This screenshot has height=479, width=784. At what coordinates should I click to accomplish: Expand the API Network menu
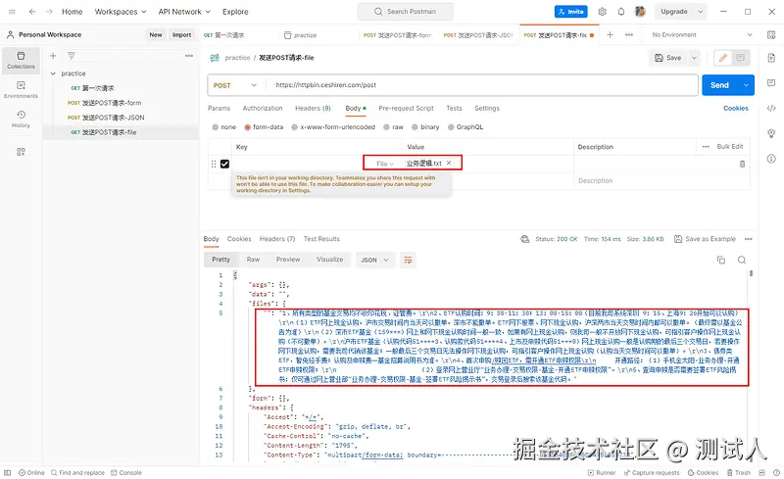pos(184,12)
